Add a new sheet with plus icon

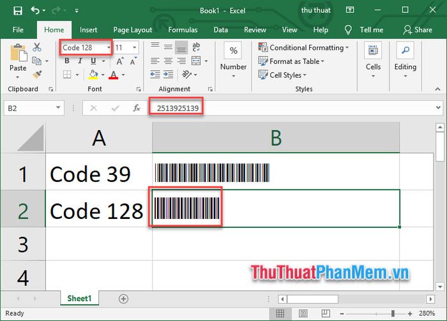[123, 299]
